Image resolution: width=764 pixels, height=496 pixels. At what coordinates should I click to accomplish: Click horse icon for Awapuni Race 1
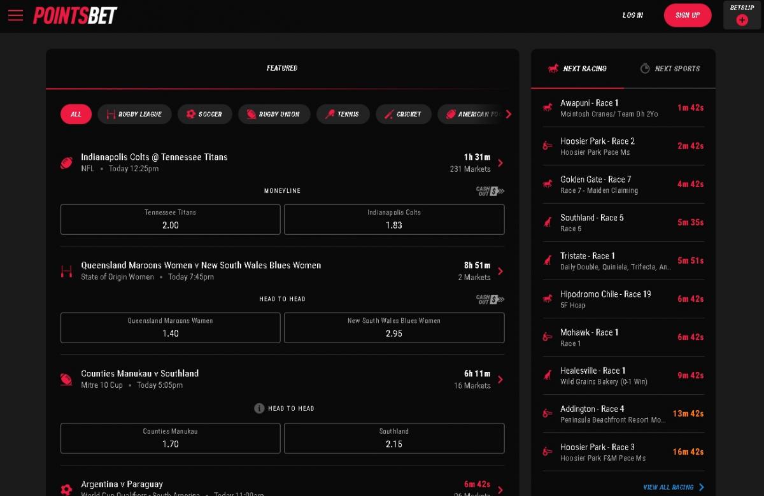coord(548,108)
